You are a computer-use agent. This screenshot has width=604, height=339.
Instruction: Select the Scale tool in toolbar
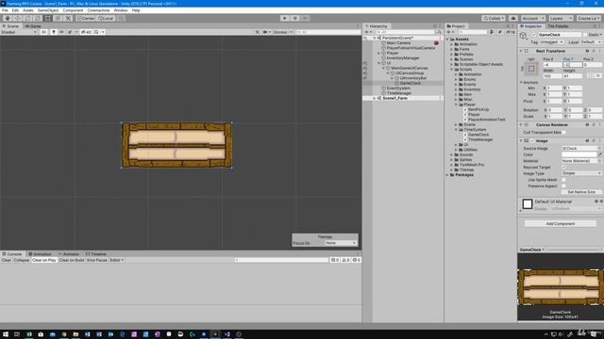point(38,18)
